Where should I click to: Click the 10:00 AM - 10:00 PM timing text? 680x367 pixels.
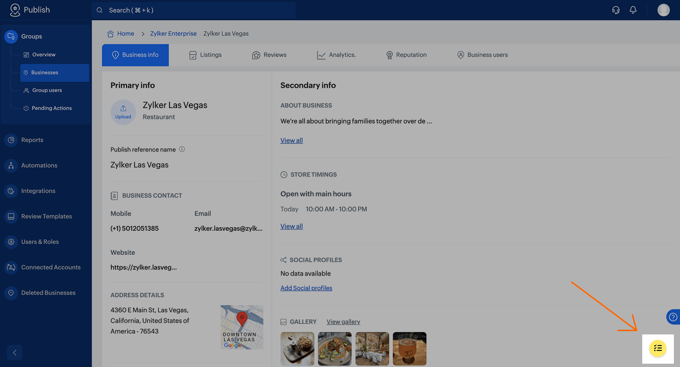[336, 209]
